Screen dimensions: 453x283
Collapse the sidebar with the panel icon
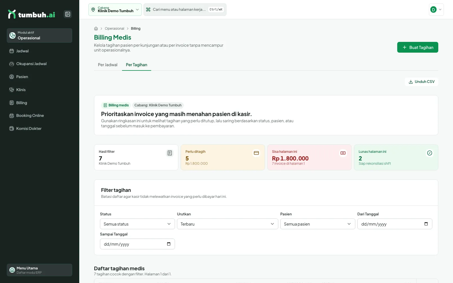[68, 14]
